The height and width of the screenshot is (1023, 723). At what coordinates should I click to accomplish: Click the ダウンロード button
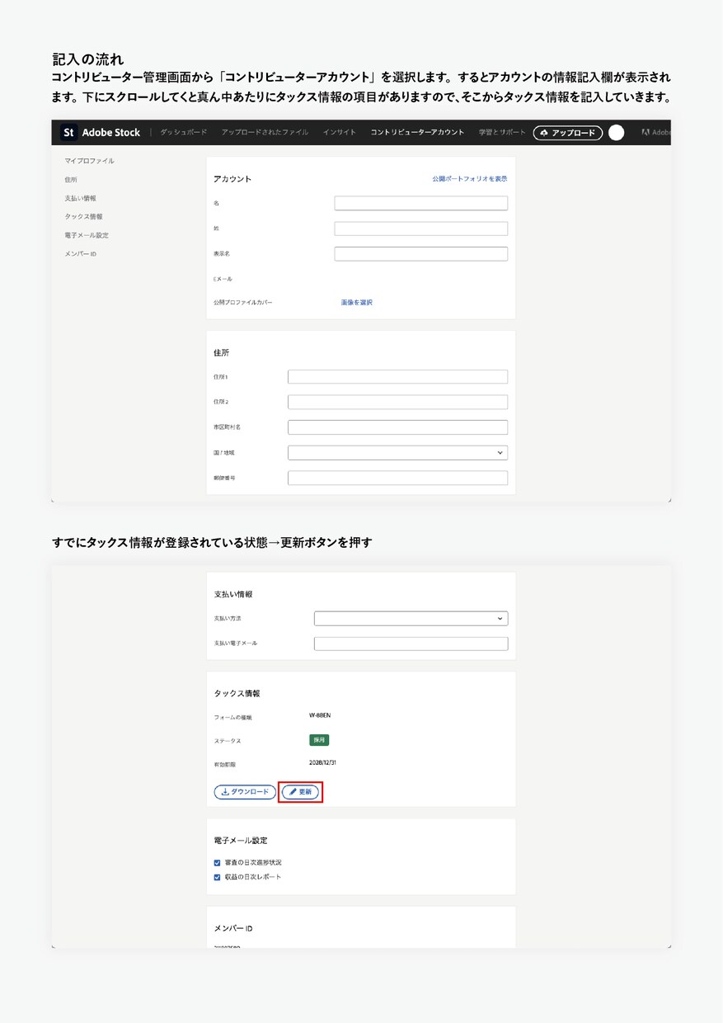pos(245,792)
